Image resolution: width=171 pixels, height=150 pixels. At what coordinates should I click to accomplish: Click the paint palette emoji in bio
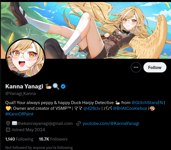(152, 108)
